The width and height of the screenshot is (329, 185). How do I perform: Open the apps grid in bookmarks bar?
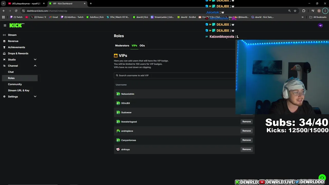click(x=3, y=17)
